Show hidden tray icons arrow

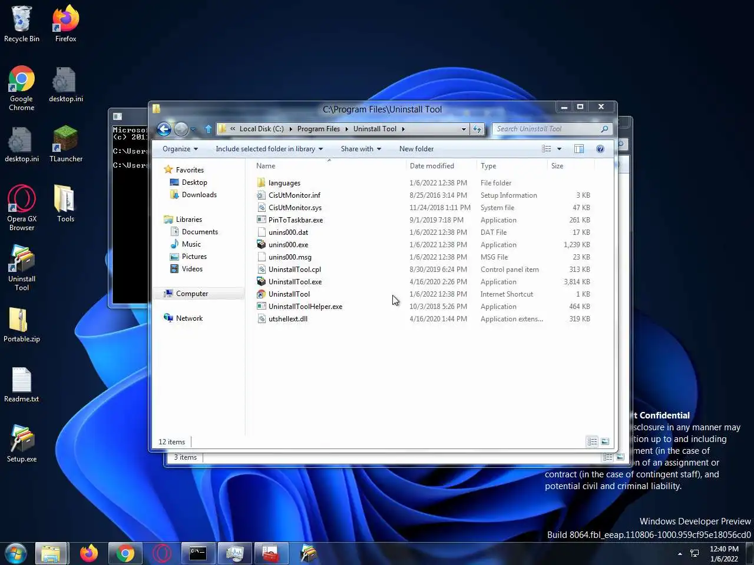coord(680,554)
